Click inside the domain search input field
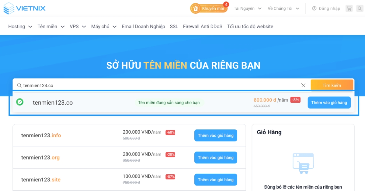Viewport: 365px width, 191px height. click(122, 85)
